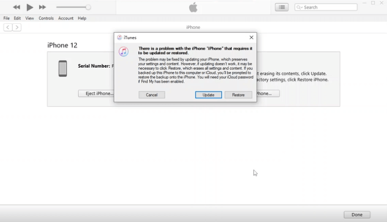Click the Serial Number label
The height and width of the screenshot is (222, 387).
pyautogui.click(x=94, y=66)
